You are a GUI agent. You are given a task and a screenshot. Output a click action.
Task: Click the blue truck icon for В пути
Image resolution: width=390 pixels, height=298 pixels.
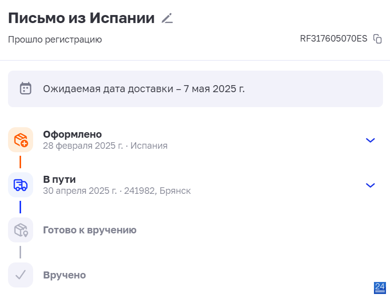[21, 185]
